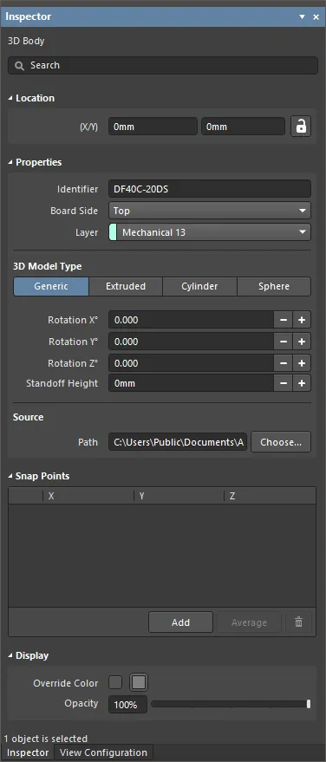Click the Z column header in Snap Points

270,496
